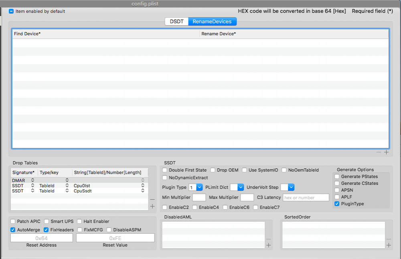Viewport: 401px width, 259px height.
Task: Remove an entry from SortedOrder list
Action: 389,239
